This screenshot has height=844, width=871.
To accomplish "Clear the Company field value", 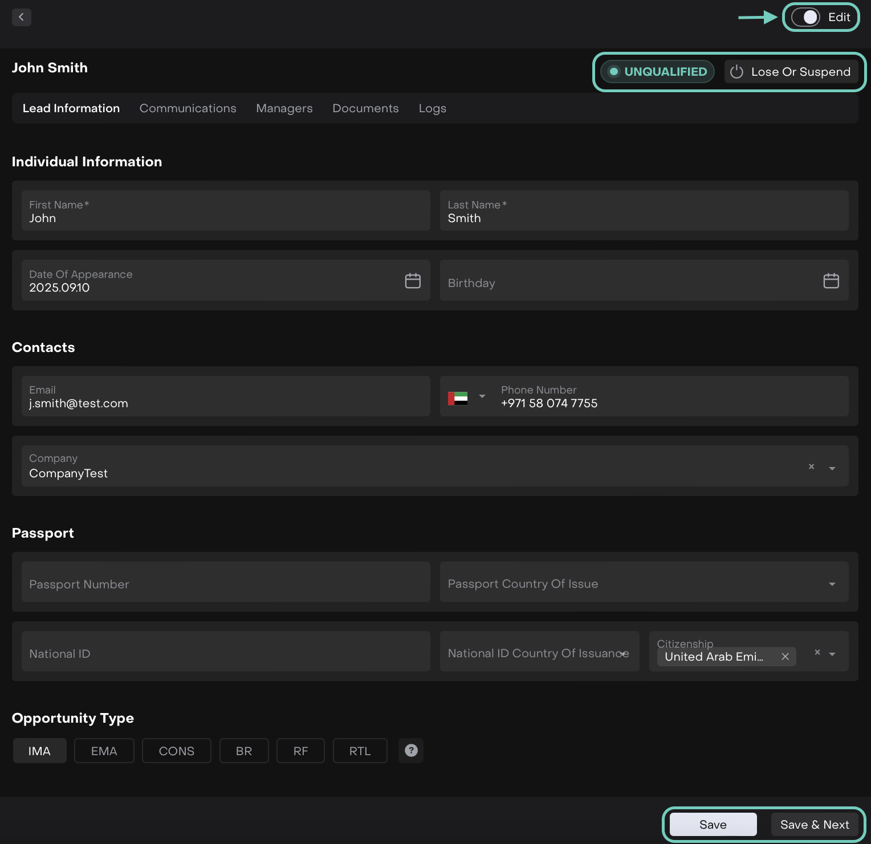I will 811,467.
